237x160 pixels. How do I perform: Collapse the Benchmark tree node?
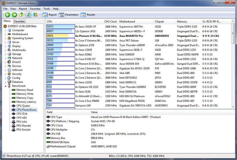pyautogui.click(x=6, y=86)
